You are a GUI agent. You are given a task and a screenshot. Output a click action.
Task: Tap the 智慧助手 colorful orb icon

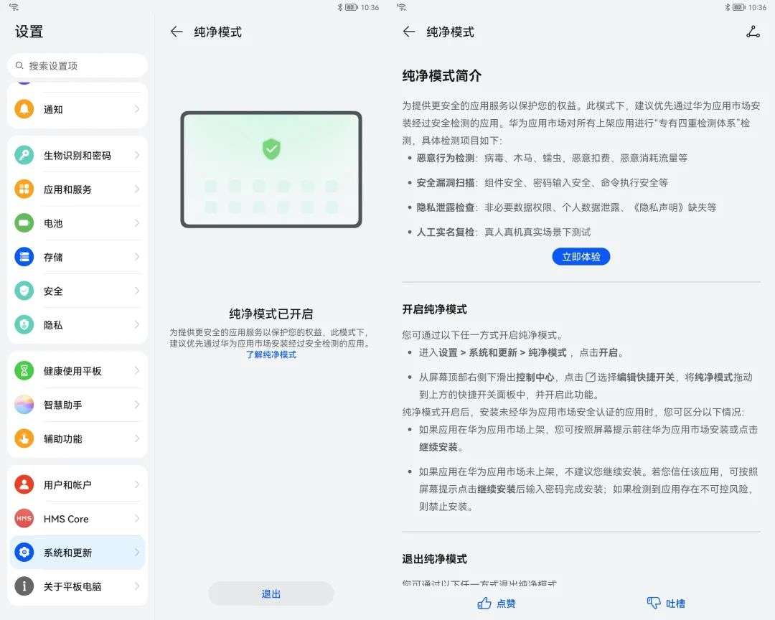coord(24,405)
